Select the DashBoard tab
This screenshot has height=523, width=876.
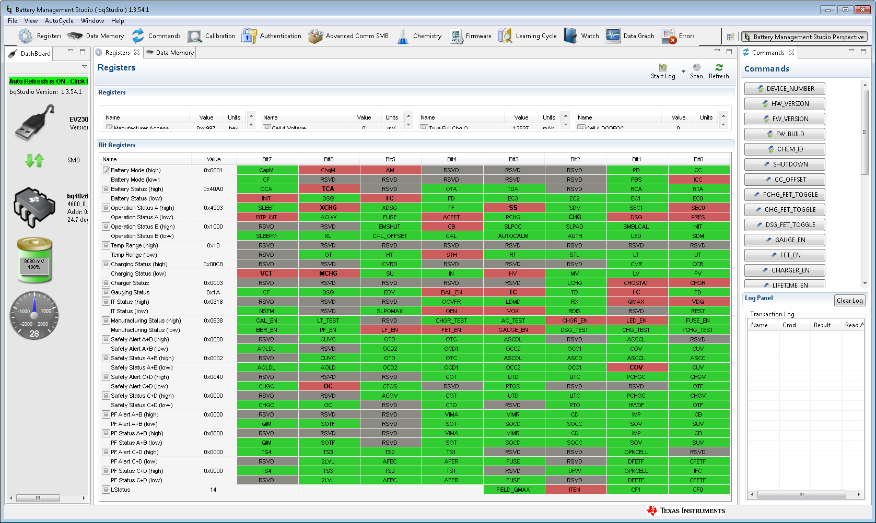tap(30, 53)
